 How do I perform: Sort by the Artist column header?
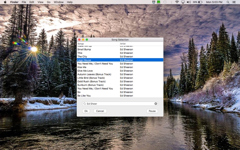pos(141,44)
